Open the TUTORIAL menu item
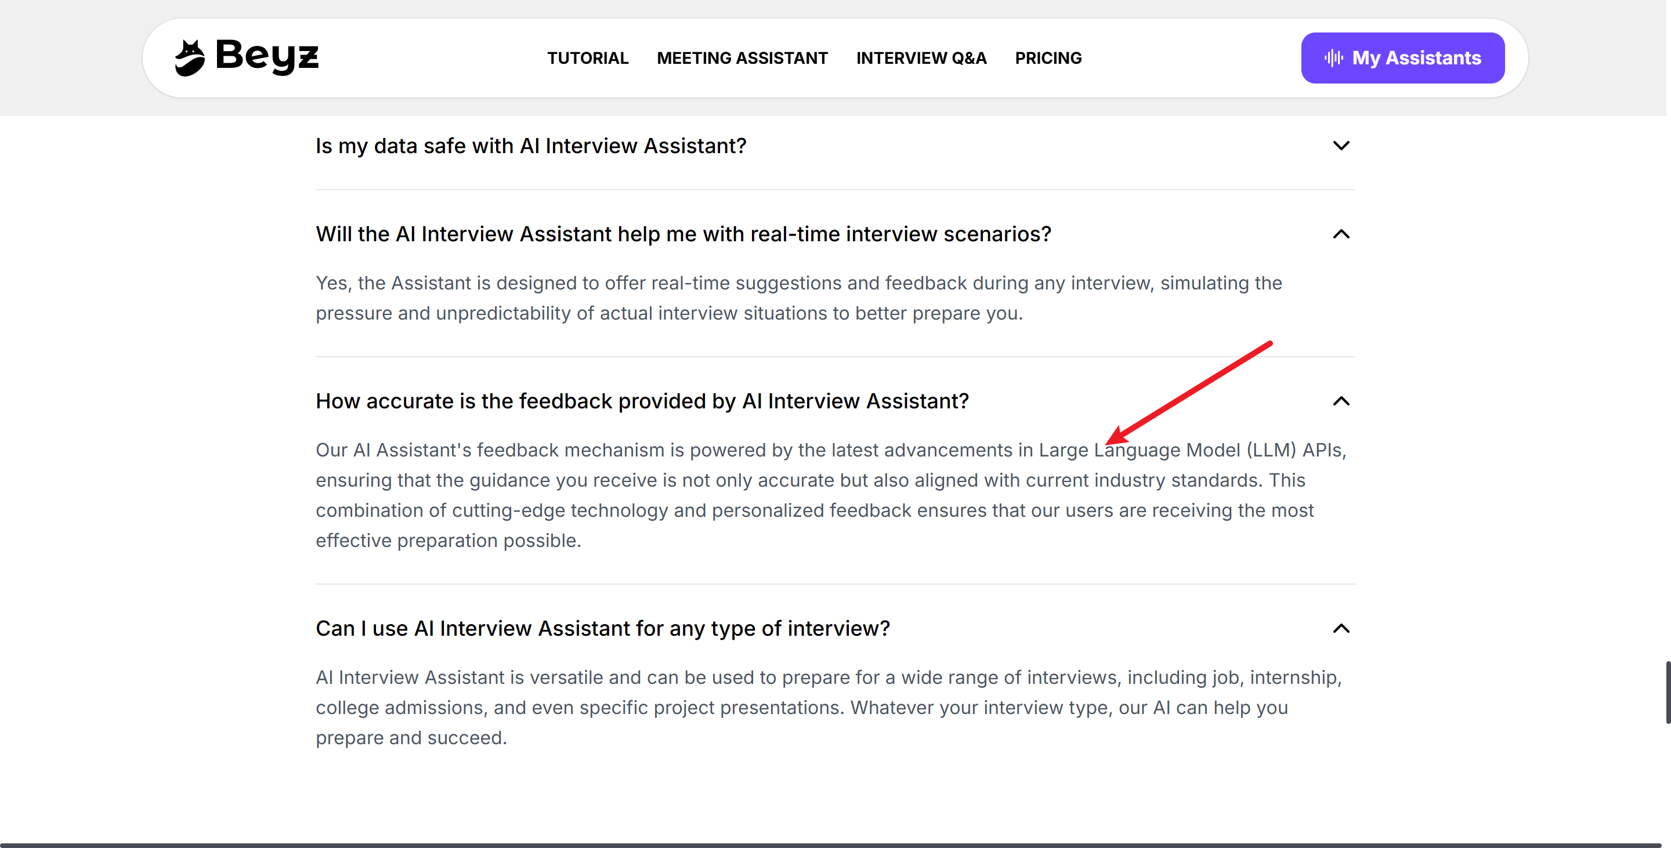Viewport: 1671px width, 848px height. pos(587,59)
